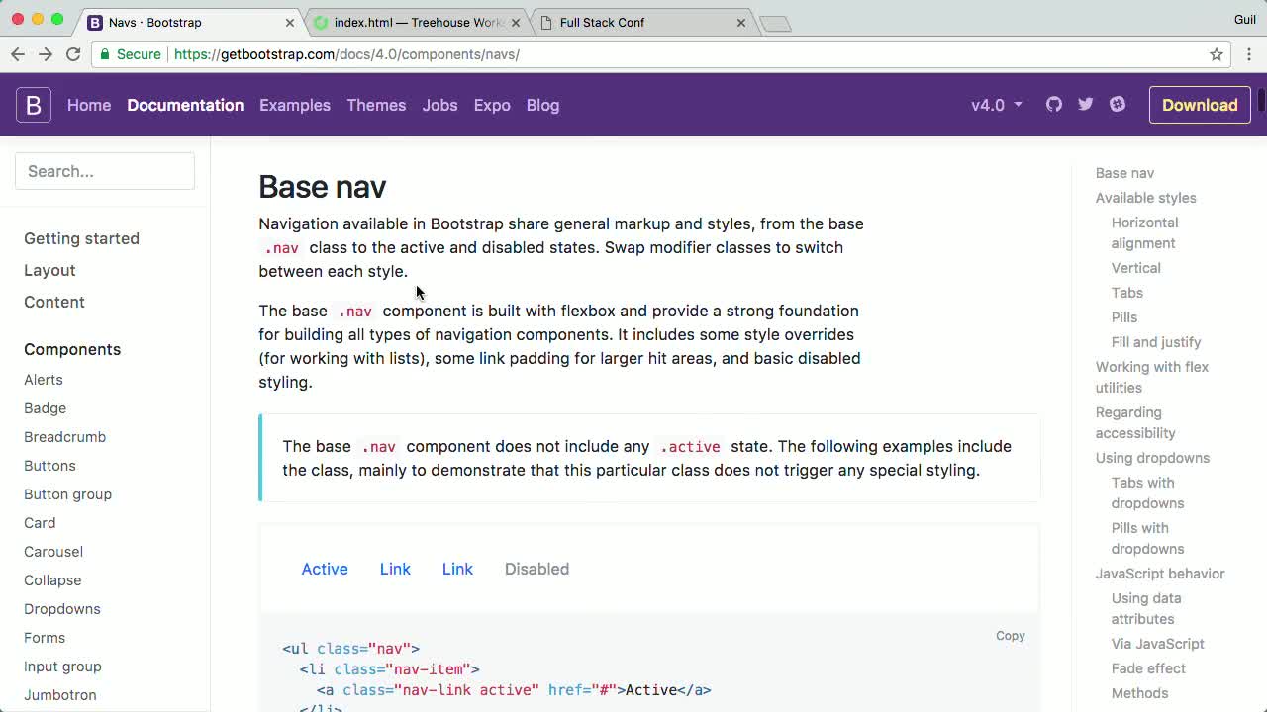This screenshot has width=1267, height=712.
Task: Reload the page via refresh icon
Action: coord(73,54)
